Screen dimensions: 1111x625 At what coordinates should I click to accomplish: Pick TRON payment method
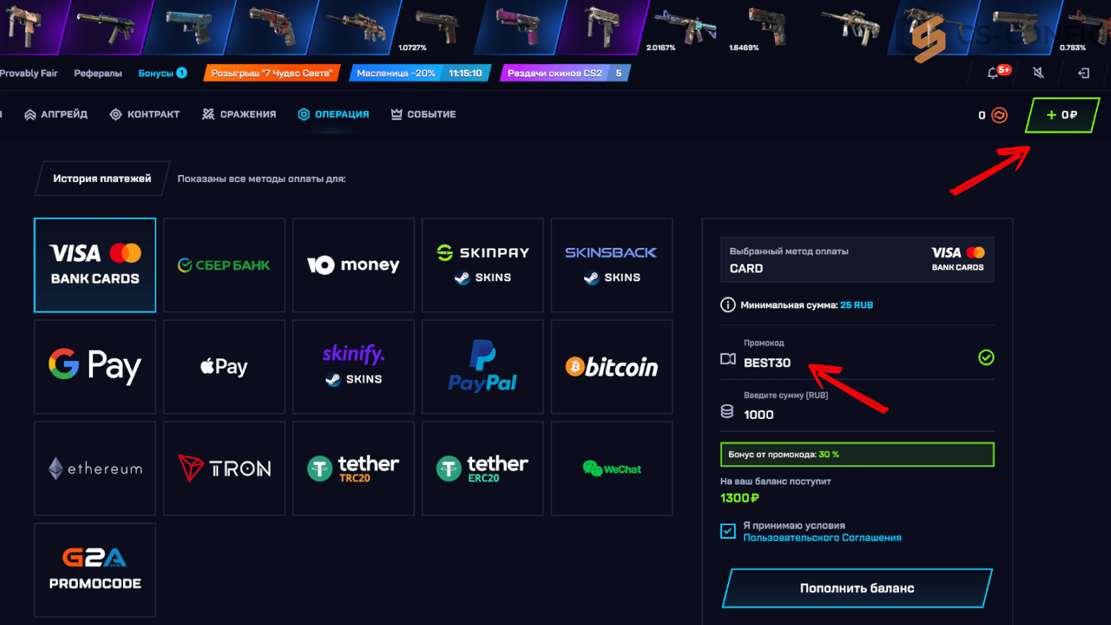[224, 469]
